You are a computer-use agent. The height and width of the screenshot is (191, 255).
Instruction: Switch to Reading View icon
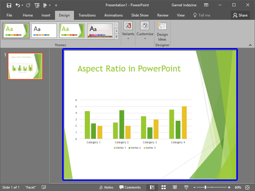point(175,187)
